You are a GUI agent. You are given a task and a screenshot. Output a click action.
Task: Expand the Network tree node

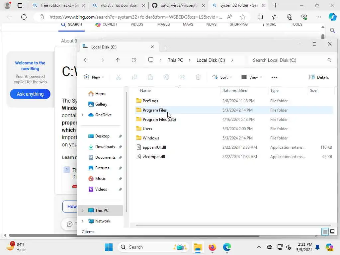(83, 221)
